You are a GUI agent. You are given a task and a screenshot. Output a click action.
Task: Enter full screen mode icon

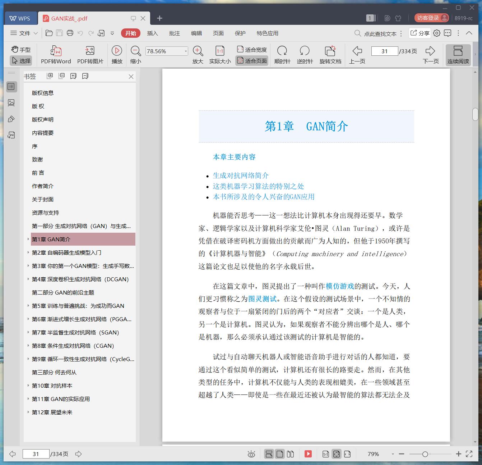pos(469,454)
